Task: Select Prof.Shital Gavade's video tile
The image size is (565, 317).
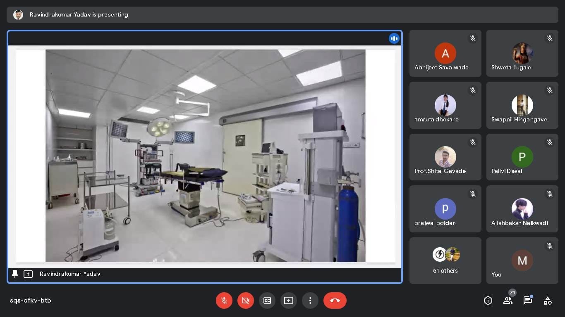Action: point(445,157)
